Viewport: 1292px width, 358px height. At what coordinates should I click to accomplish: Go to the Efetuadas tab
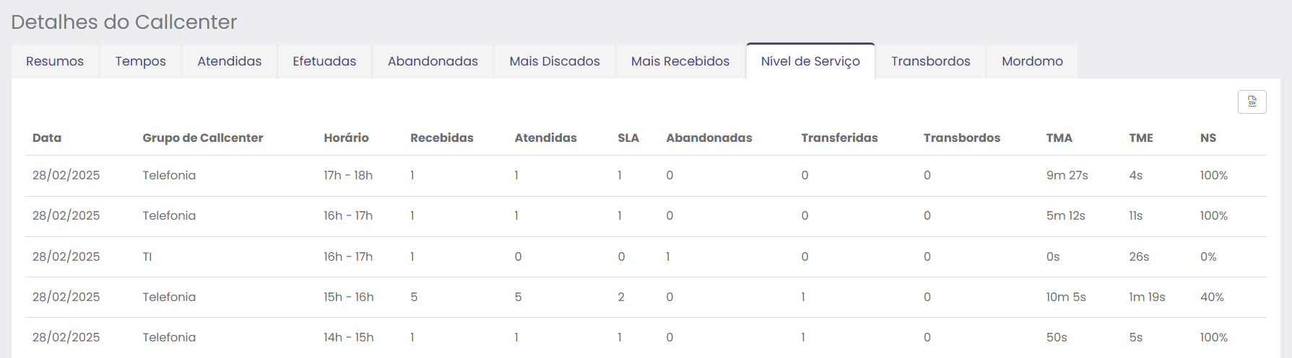click(324, 62)
